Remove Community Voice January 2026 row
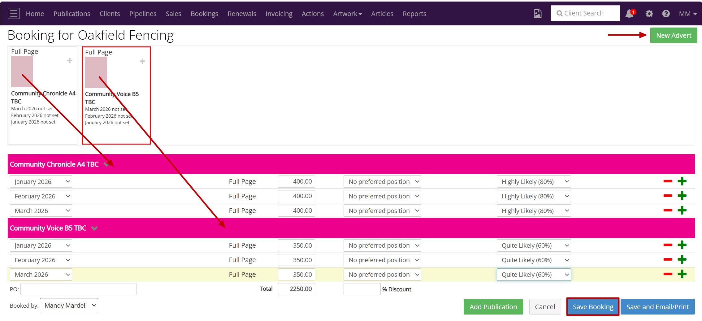Viewport: 702px width, 321px height. [668, 245]
